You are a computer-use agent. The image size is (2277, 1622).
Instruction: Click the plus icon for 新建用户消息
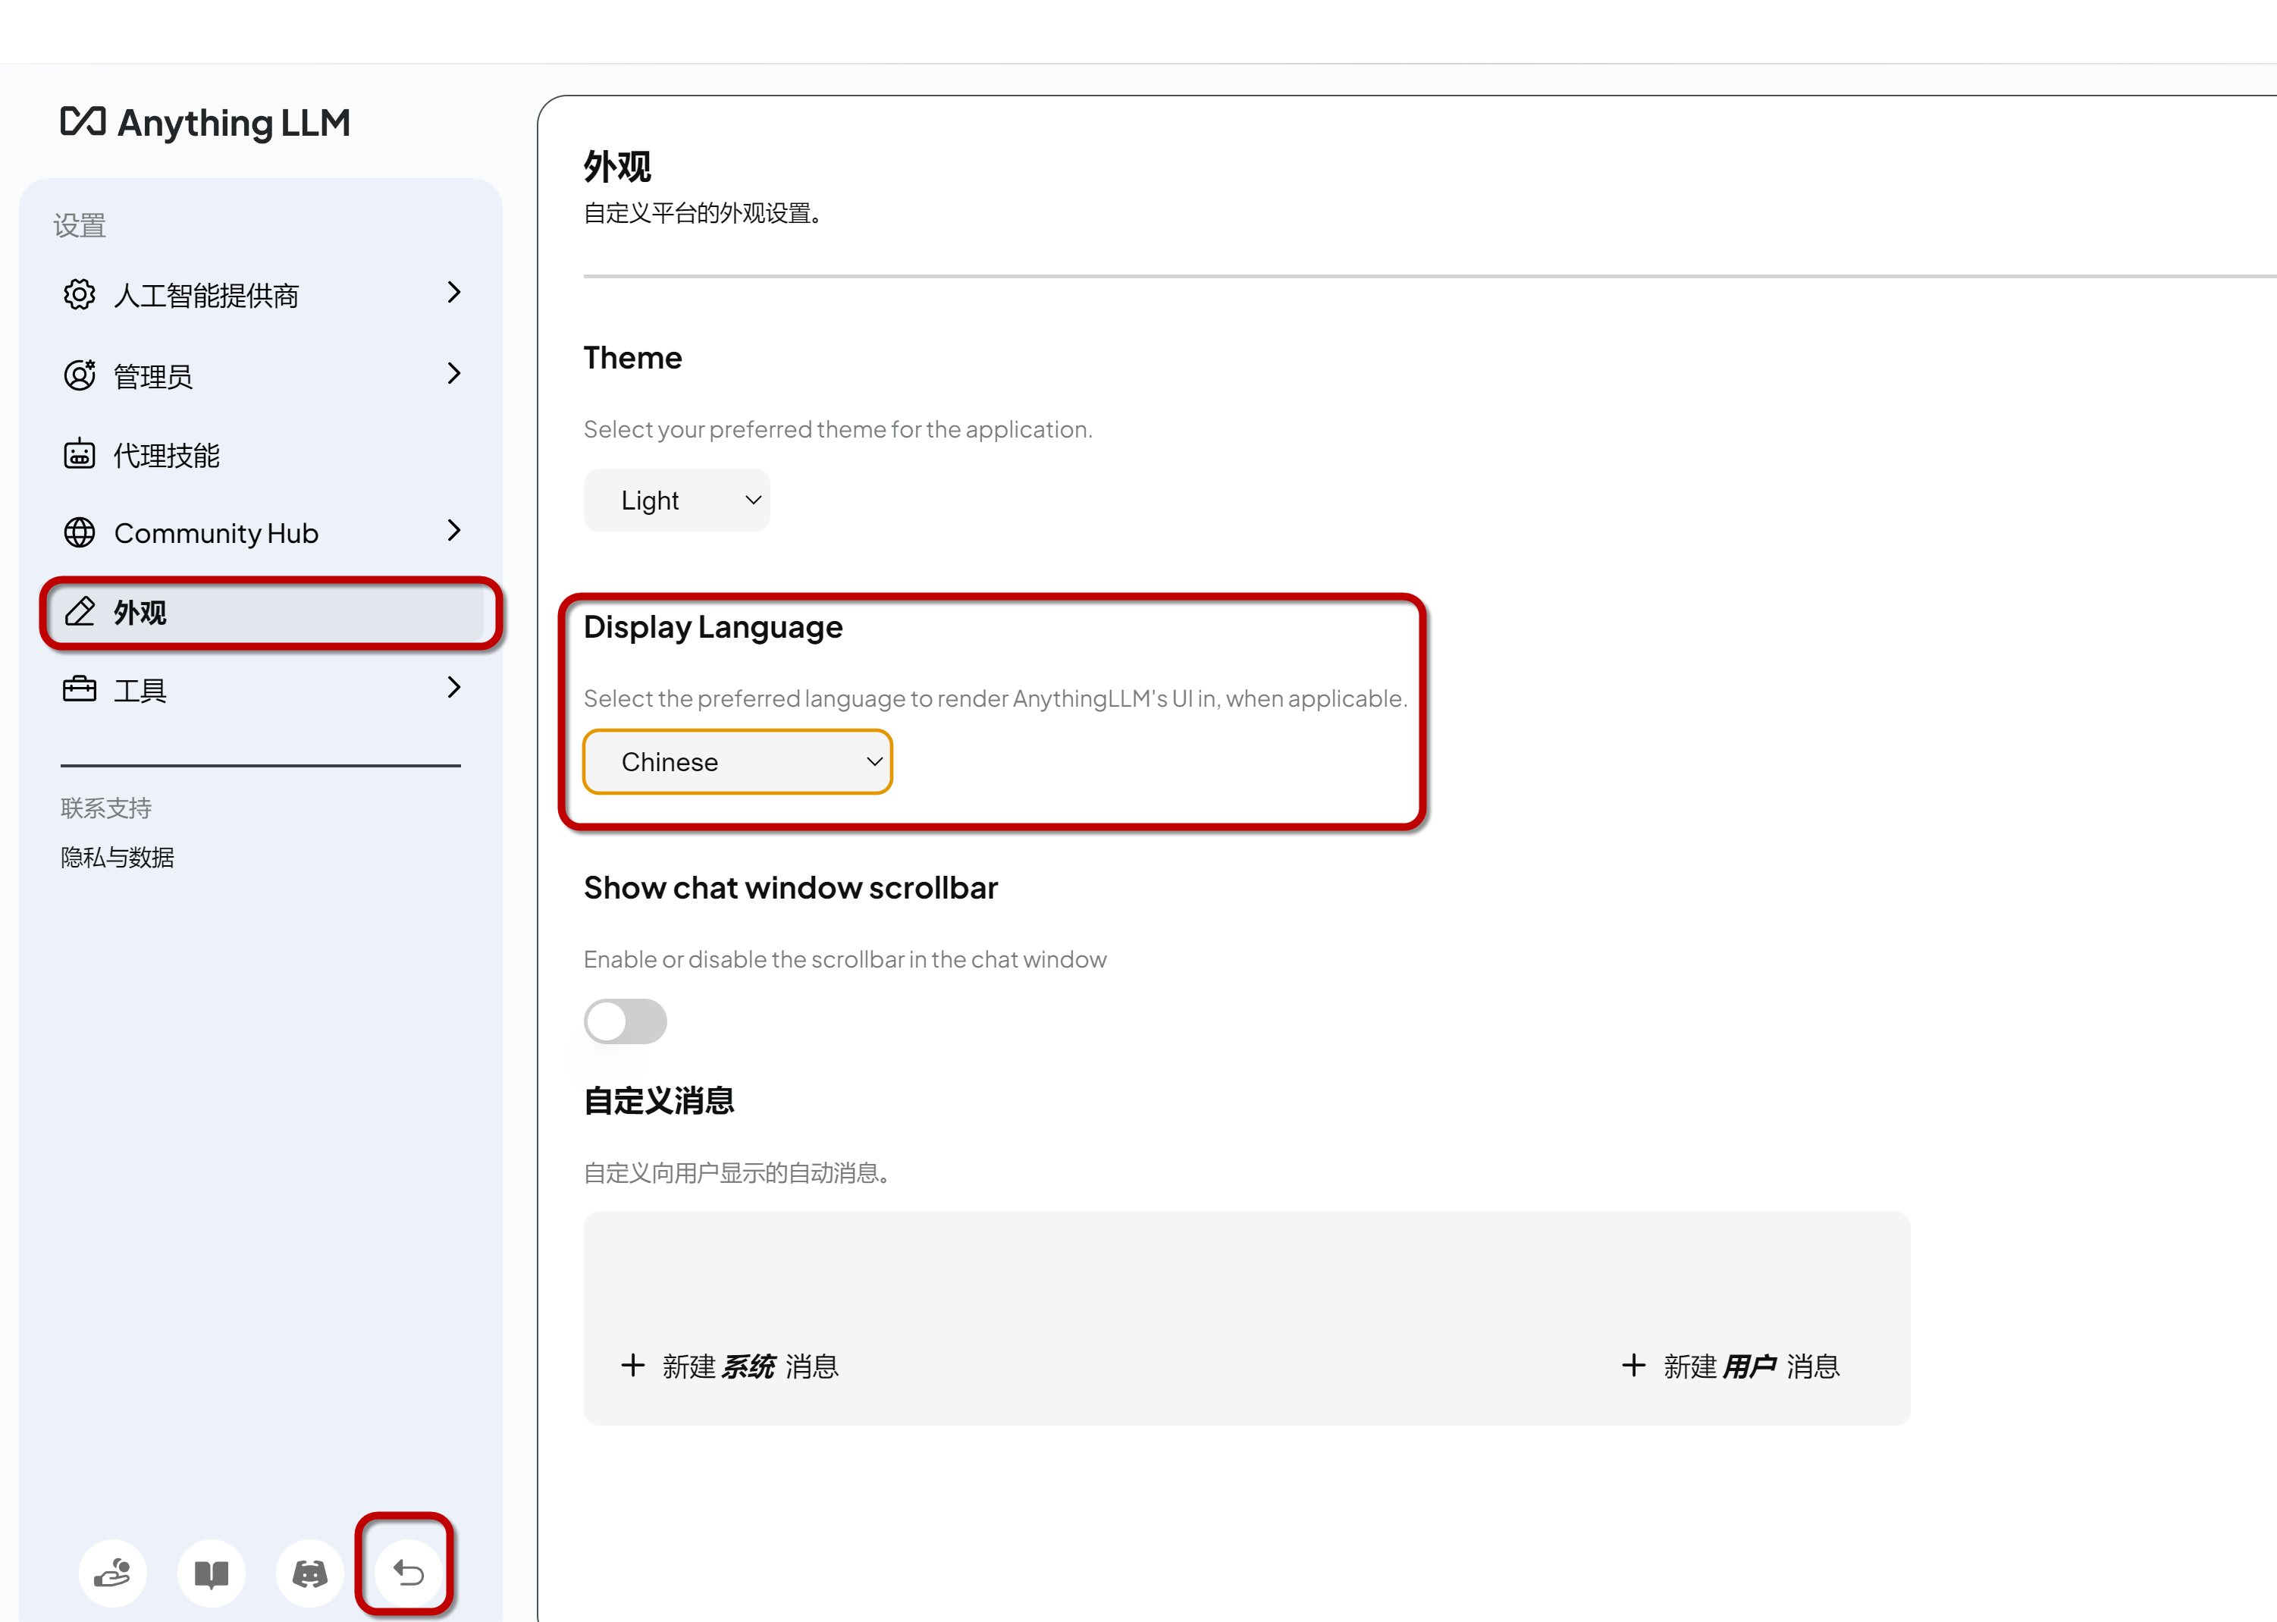[x=1634, y=1364]
